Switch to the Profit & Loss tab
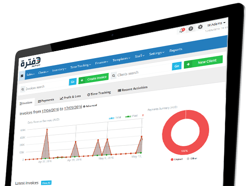Viewport: 250px width, 186px height. [x=70, y=97]
